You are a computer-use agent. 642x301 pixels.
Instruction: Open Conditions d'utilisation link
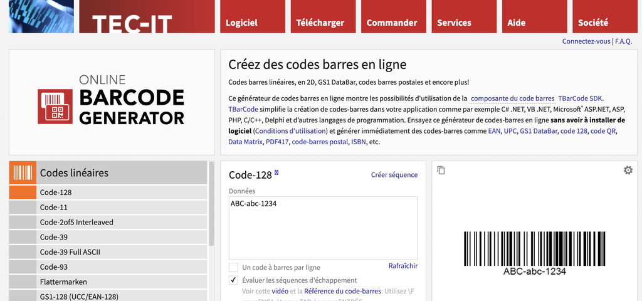290,131
